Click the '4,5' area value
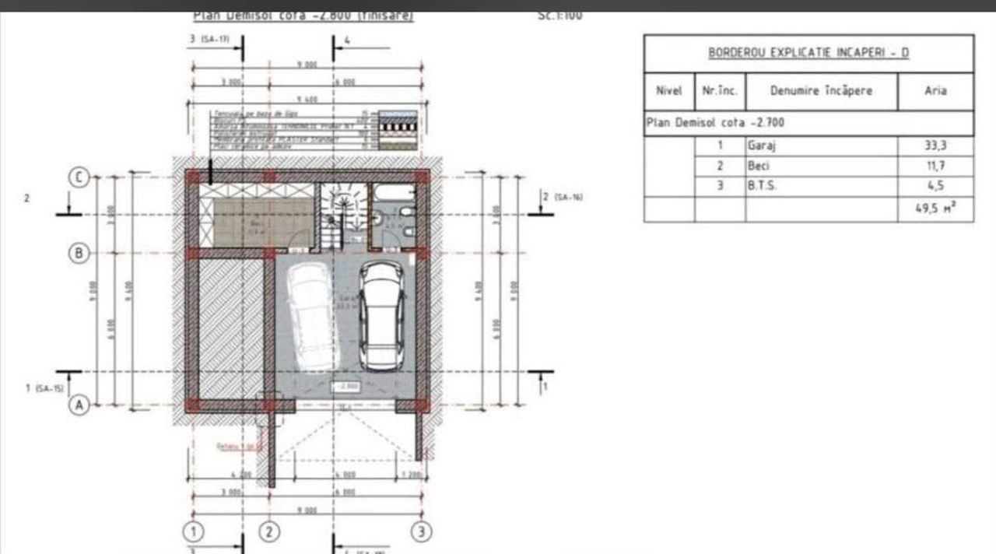The height and width of the screenshot is (554, 996). [x=935, y=186]
